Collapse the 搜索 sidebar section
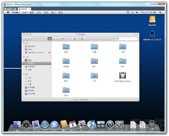 (x=24, y=74)
